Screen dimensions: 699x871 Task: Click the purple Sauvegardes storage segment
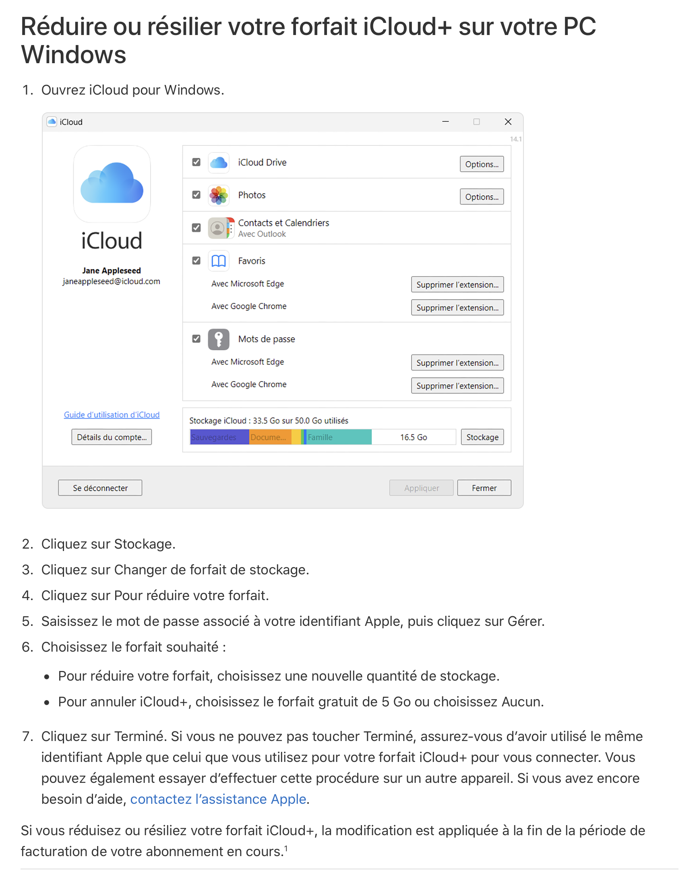[x=219, y=438]
